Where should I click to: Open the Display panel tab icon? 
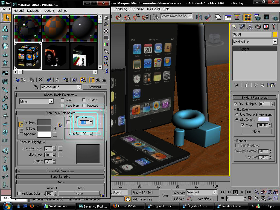pos(266,27)
